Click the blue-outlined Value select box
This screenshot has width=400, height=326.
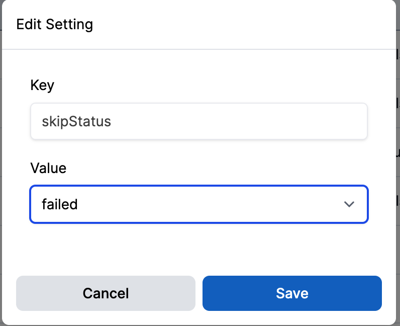(198, 204)
